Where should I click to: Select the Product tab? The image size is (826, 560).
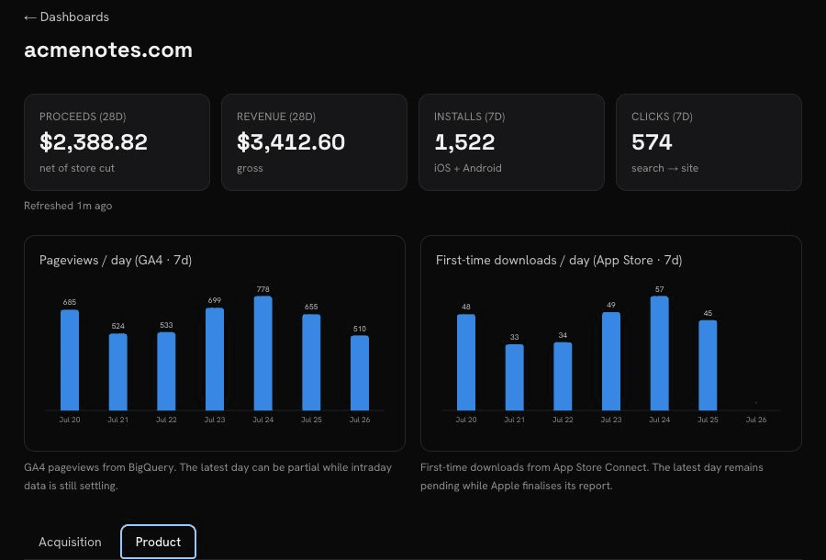tap(158, 542)
